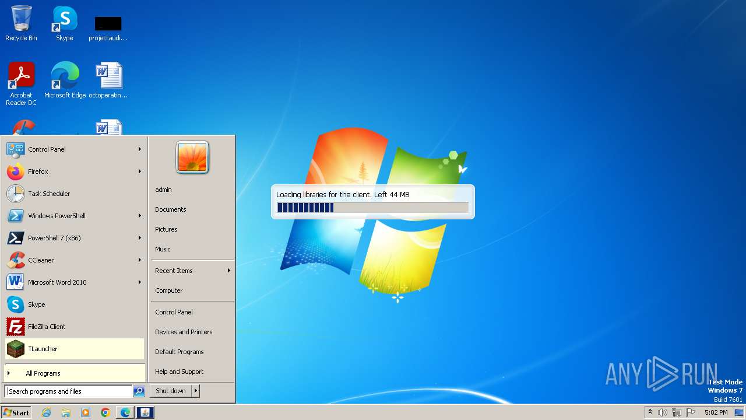Show hidden tray icons arrow
Screen dimensions: 746x420
click(x=650, y=412)
